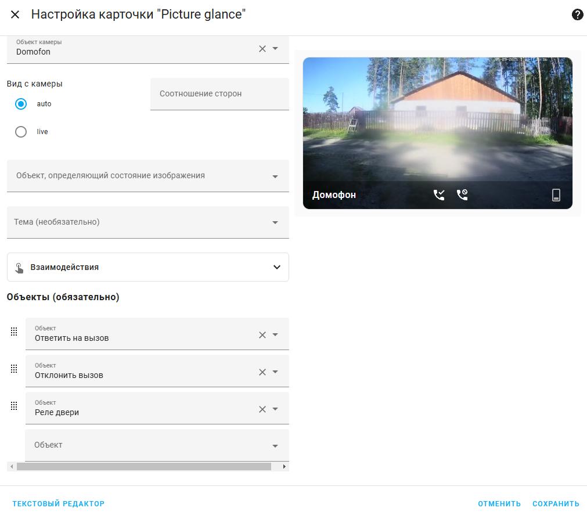The image size is (587, 515).
Task: Select the "auto" camera view option
Action: 21,104
